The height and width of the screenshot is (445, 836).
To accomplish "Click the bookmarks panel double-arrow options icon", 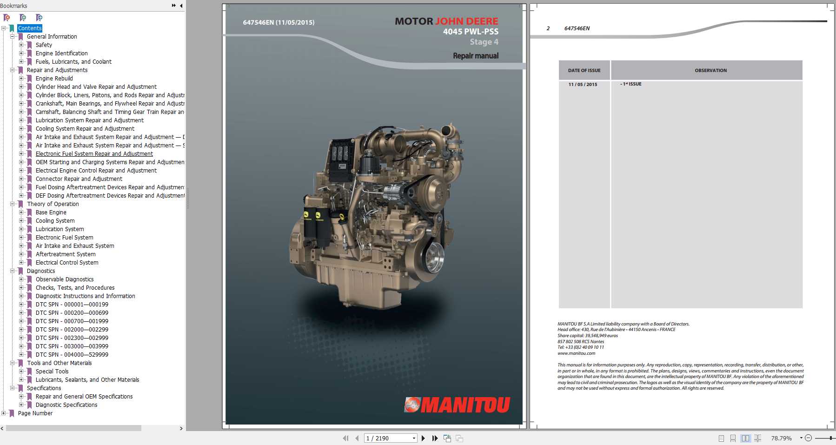I will point(173,6).
